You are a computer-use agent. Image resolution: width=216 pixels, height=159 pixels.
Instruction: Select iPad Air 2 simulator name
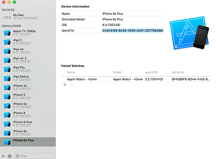[x=20, y=58]
